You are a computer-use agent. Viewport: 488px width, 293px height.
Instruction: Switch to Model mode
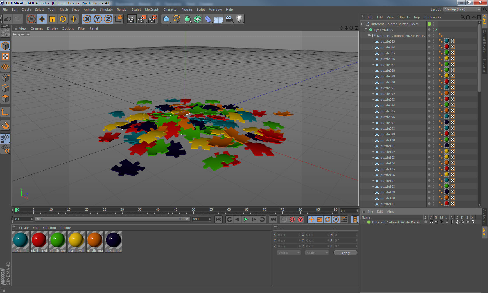(x=6, y=46)
